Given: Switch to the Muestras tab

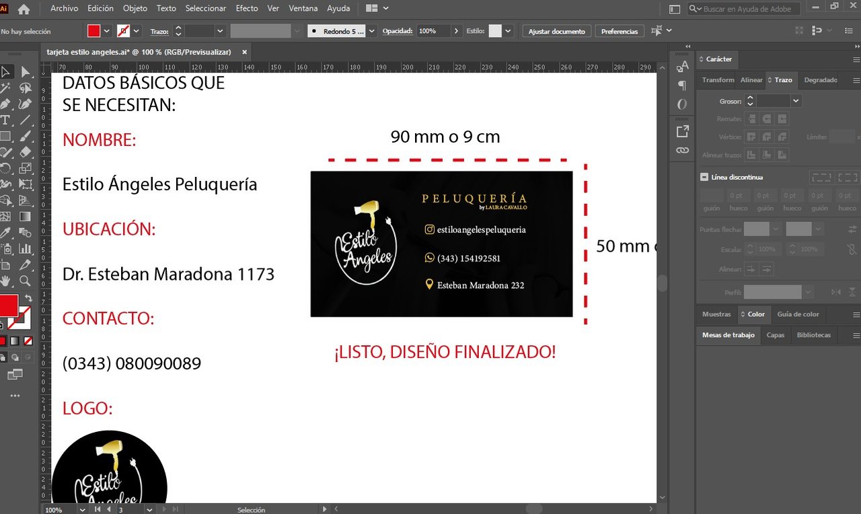Looking at the screenshot, I should point(716,314).
